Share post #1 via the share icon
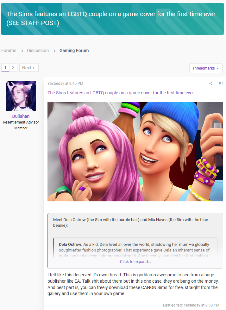Screen dimensions: 226x310 coord(211,84)
